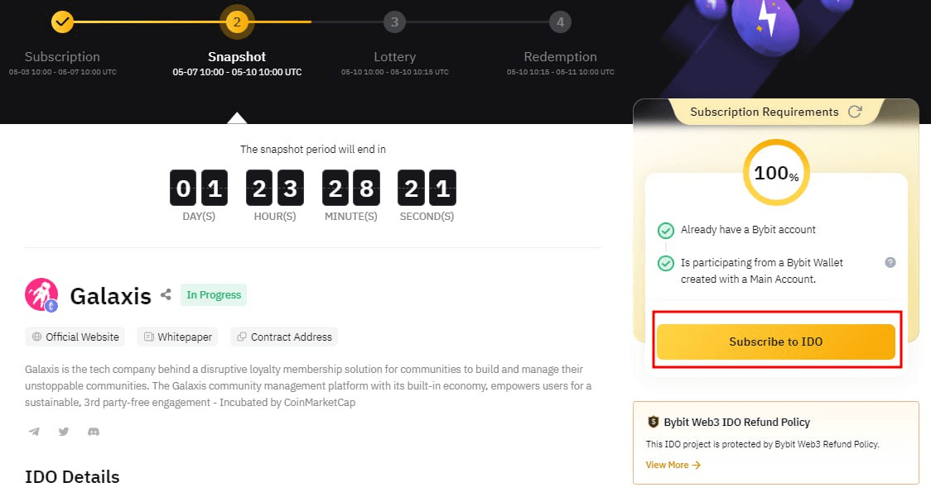Select the Snapshot step number 2
931x497 pixels.
[x=237, y=22]
